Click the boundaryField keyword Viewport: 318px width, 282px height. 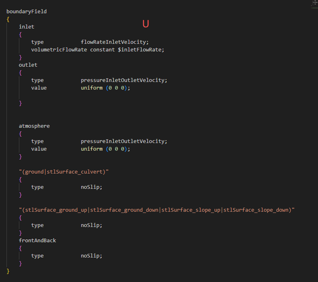pos(26,11)
